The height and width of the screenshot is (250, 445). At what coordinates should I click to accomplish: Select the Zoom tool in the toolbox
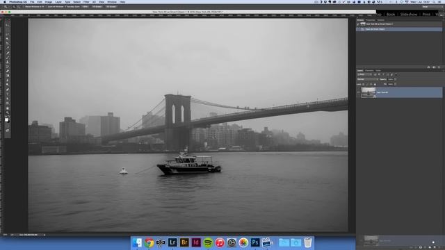pyautogui.click(x=8, y=112)
